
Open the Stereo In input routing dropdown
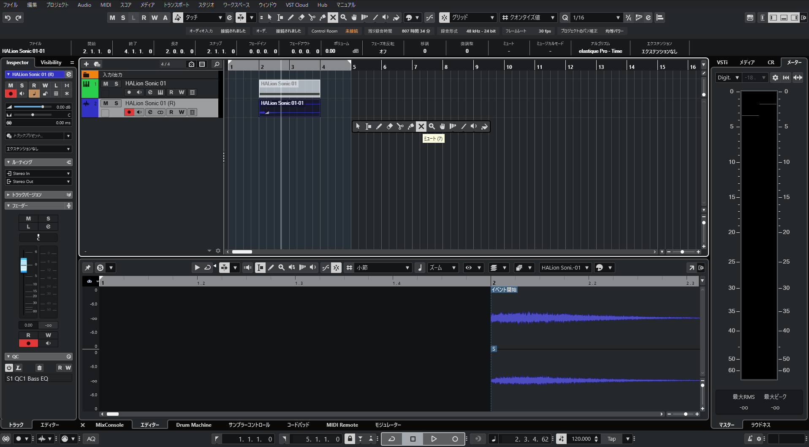click(x=38, y=174)
